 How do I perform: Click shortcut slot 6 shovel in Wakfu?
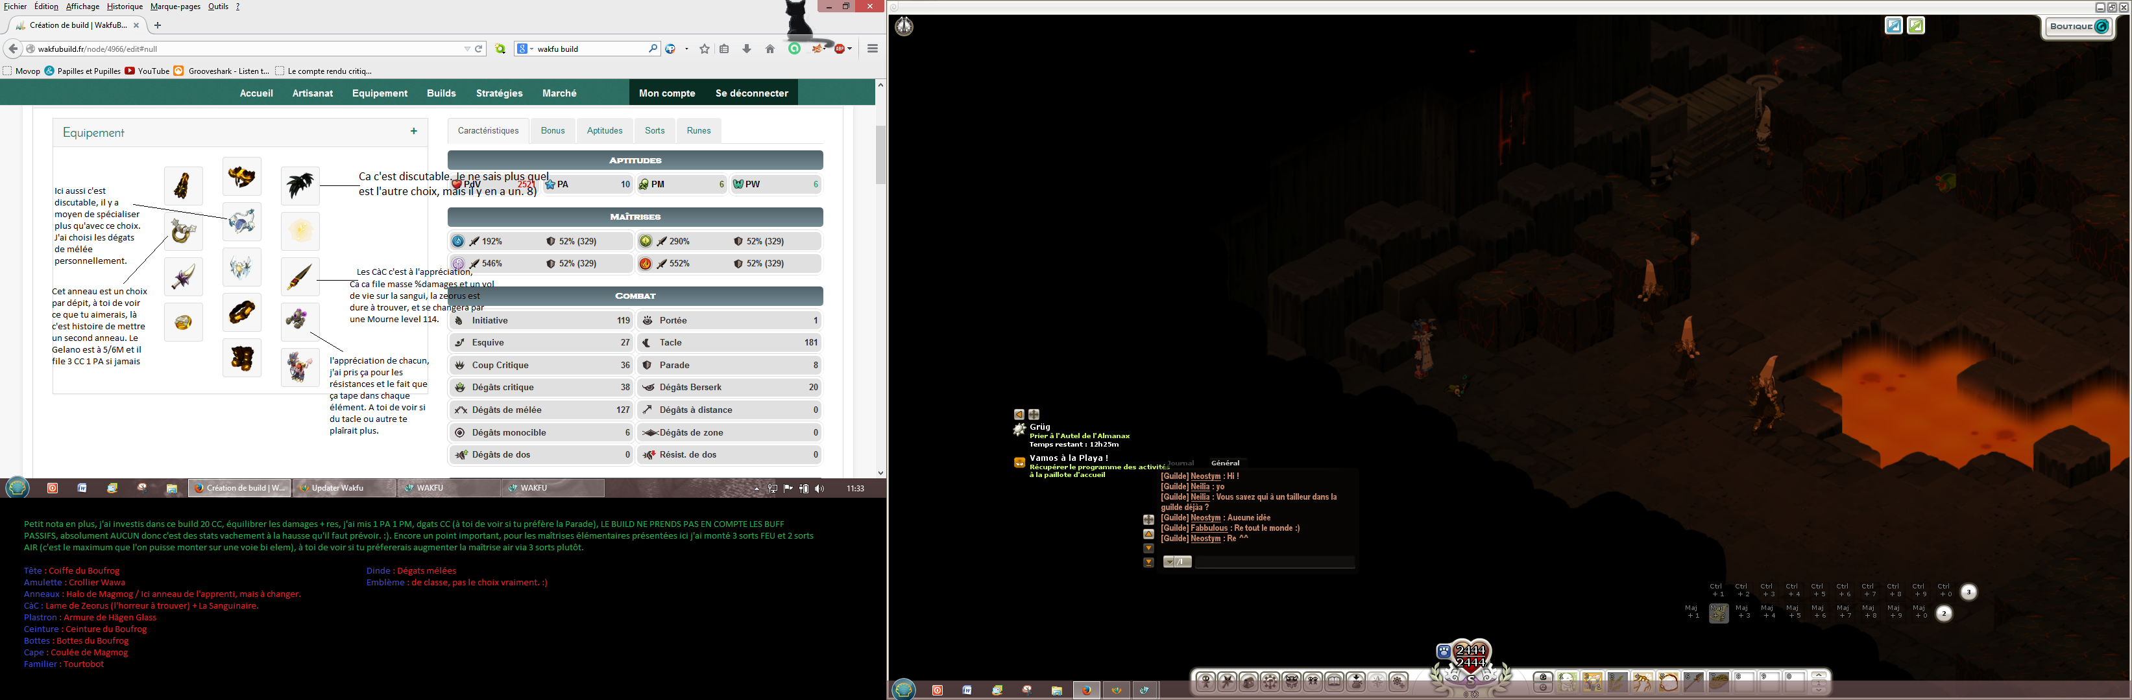(x=1694, y=682)
